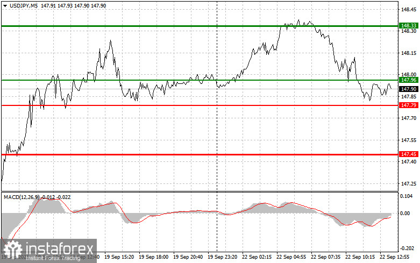This screenshot has width=420, height=263.
Task: Click the OHLC values 147.91 147.93 147.90 147.90
Action: tap(73, 5)
